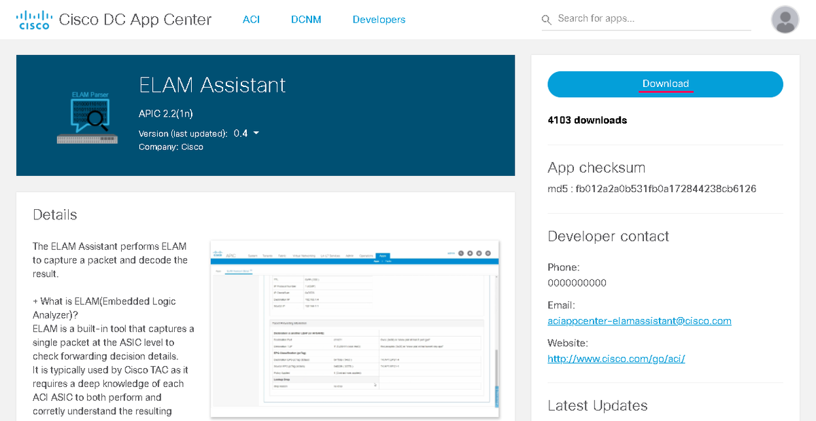This screenshot has width=816, height=421.
Task: Open the aciappcenter-elamassistant@cisco.com email link
Action: coord(639,321)
